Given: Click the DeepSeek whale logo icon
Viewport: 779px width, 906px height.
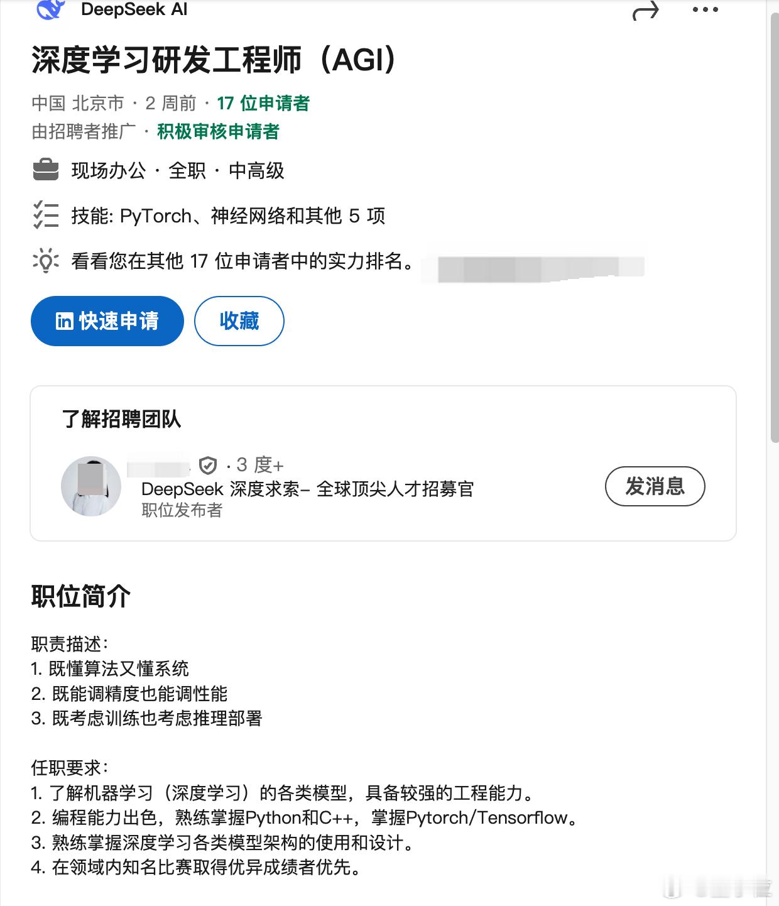Looking at the screenshot, I should pos(51,9).
